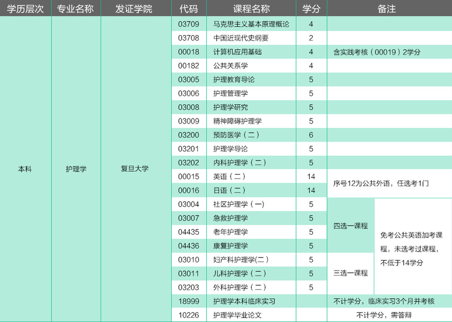Image resolution: width=452 pixels, height=322 pixels.
Task: Click 急救护理学 course name
Action: [231, 218]
